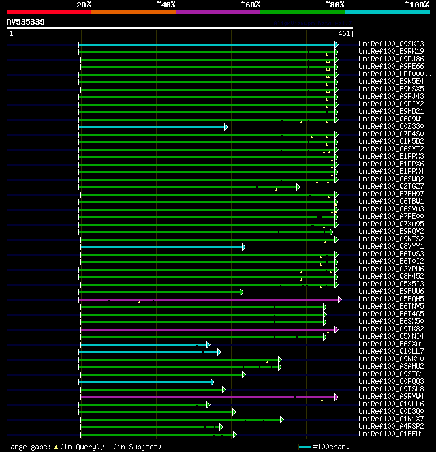Select the purple ~60% color scale segment
Image resolution: width=436 pixels, height=452 pixels.
pyautogui.click(x=218, y=12)
